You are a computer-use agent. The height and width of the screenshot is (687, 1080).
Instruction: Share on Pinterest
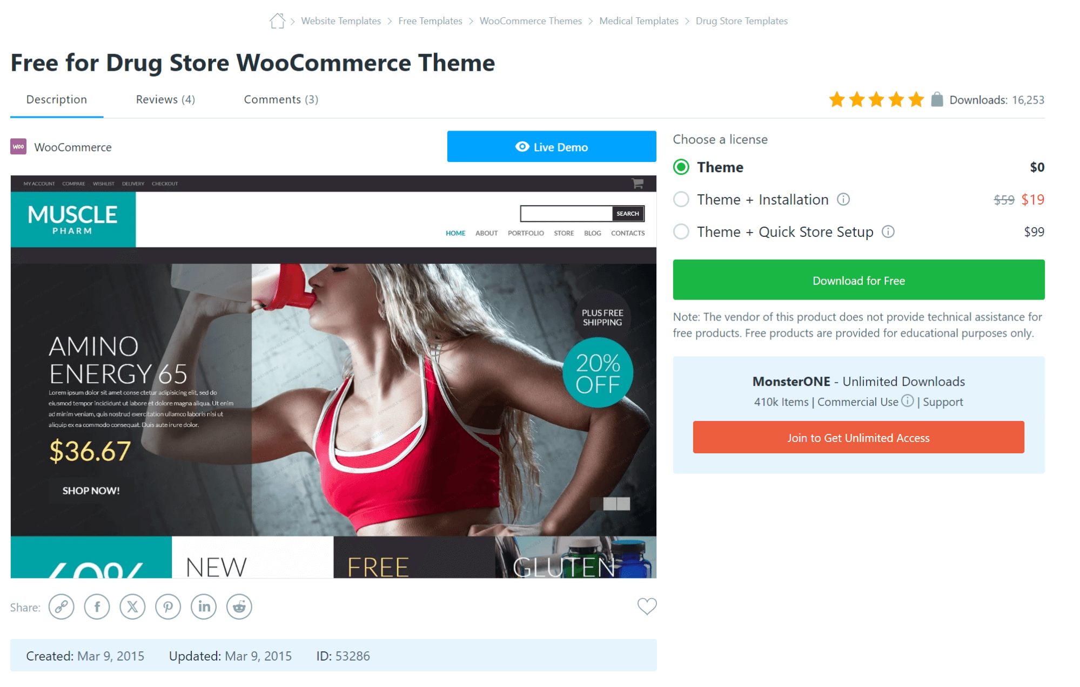click(x=168, y=607)
